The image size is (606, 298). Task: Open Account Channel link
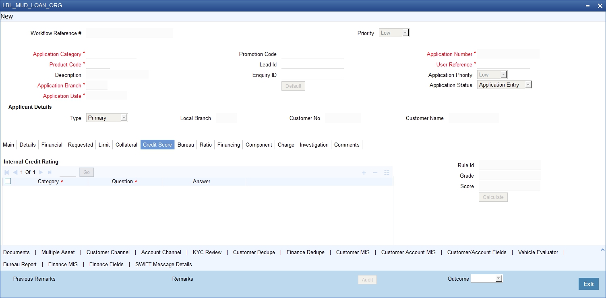(161, 252)
